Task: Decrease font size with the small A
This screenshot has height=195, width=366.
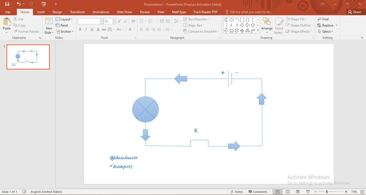Action: click(125, 21)
